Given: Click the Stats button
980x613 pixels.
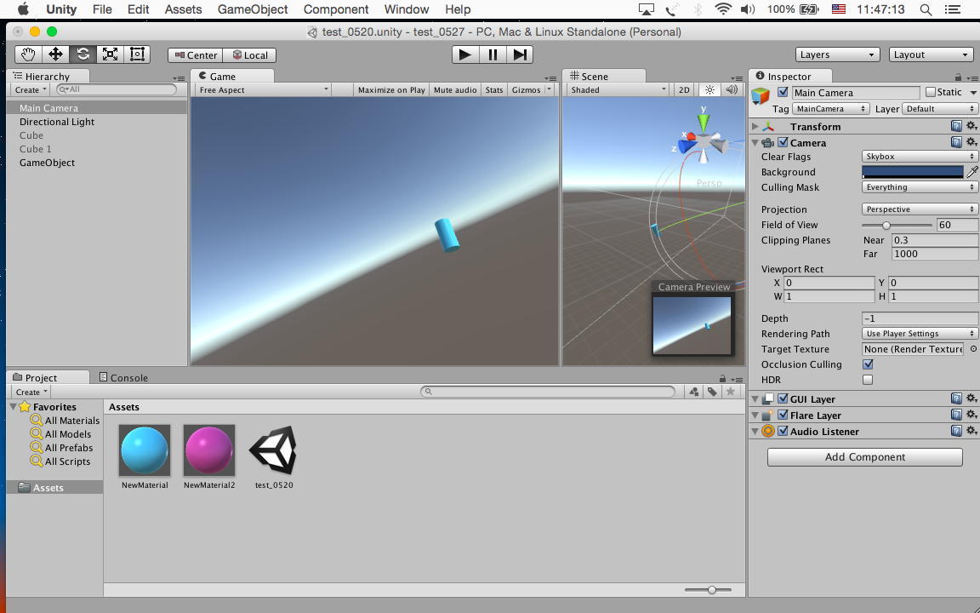Looking at the screenshot, I should click(493, 89).
